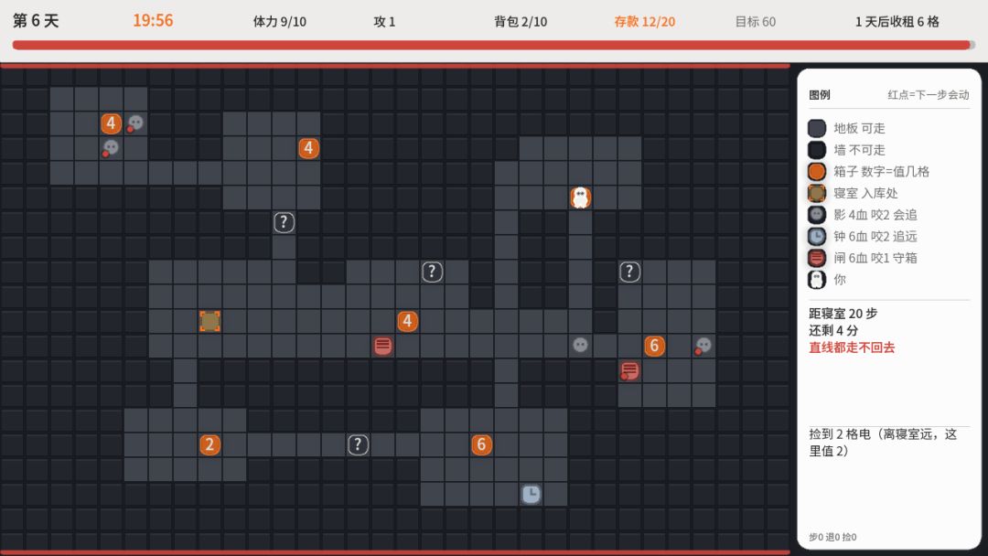The width and height of the screenshot is (988, 556).
Task: Click the gate monster without a red dot
Action: [382, 346]
